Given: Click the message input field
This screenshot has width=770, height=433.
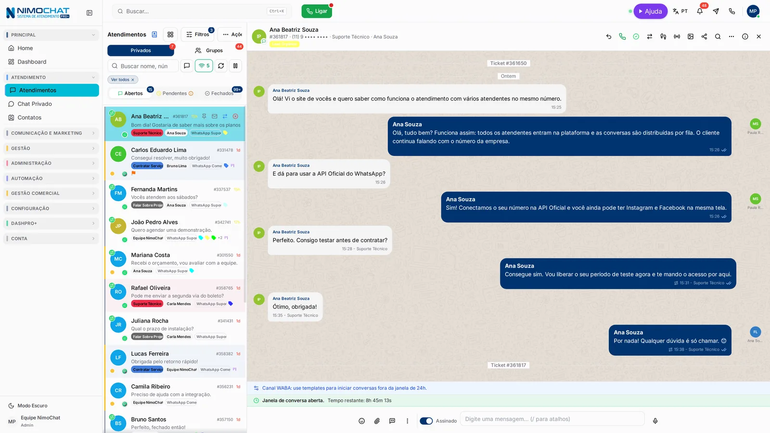Looking at the screenshot, I should point(552,419).
